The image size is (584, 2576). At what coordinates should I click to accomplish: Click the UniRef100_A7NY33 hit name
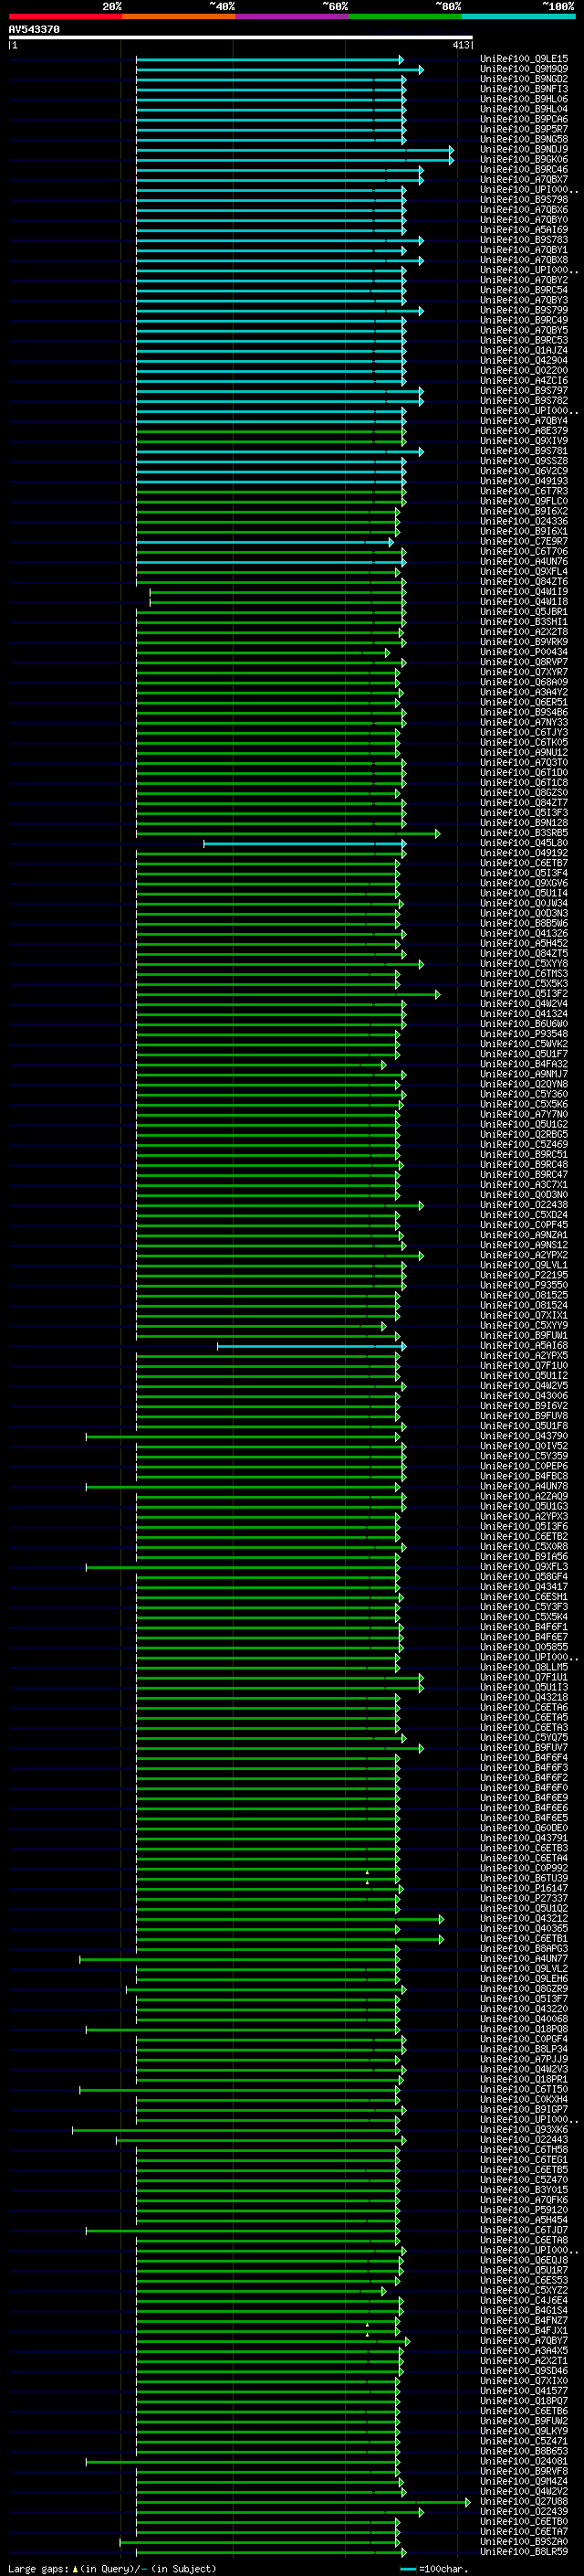click(x=524, y=722)
